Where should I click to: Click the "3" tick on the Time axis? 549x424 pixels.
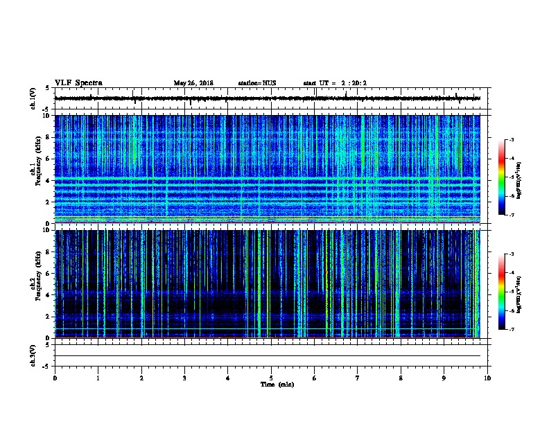tap(184, 378)
